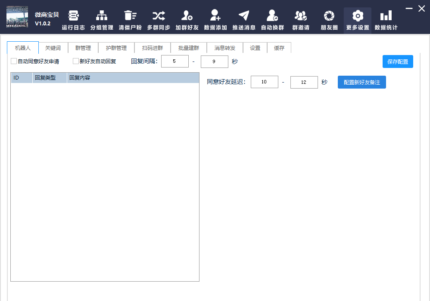Click the 回复内容 column header
The image size is (430, 301).
point(133,78)
